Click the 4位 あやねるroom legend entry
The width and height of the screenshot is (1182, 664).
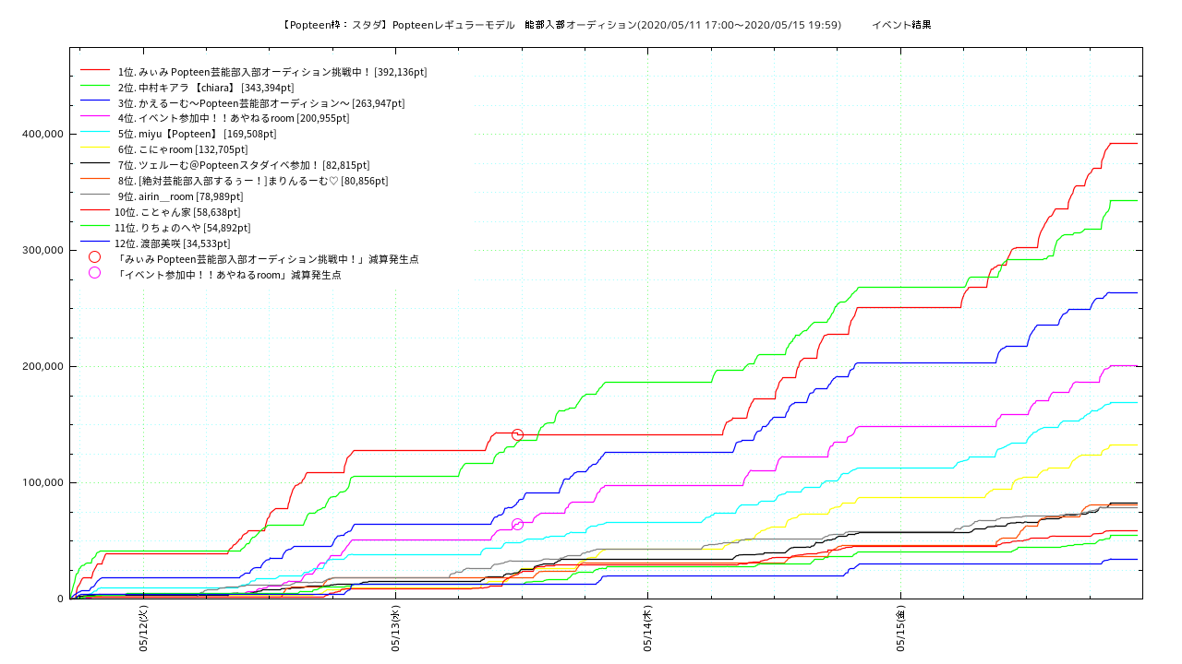pos(232,118)
